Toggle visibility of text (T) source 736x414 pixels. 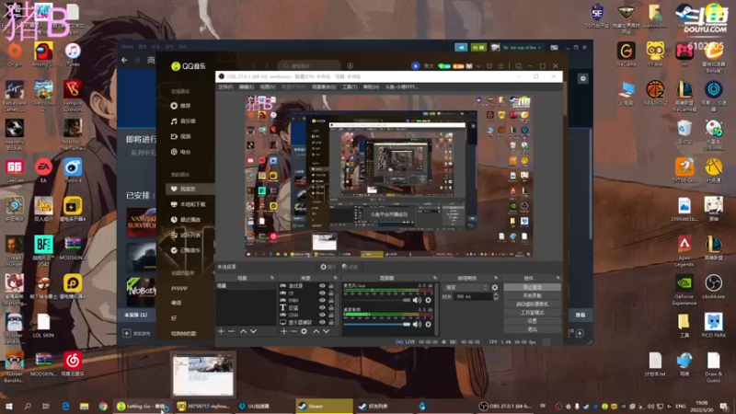322,308
